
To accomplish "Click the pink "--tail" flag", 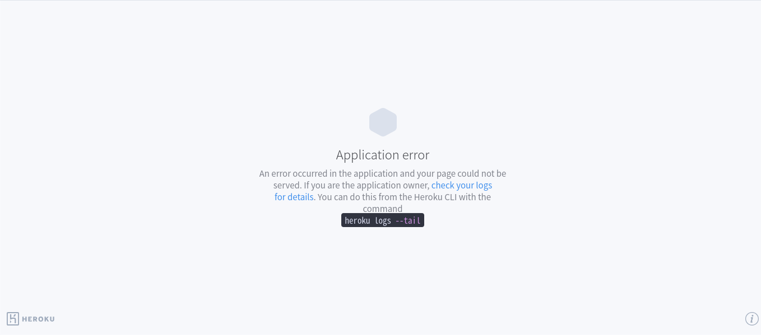I will 408,220.
